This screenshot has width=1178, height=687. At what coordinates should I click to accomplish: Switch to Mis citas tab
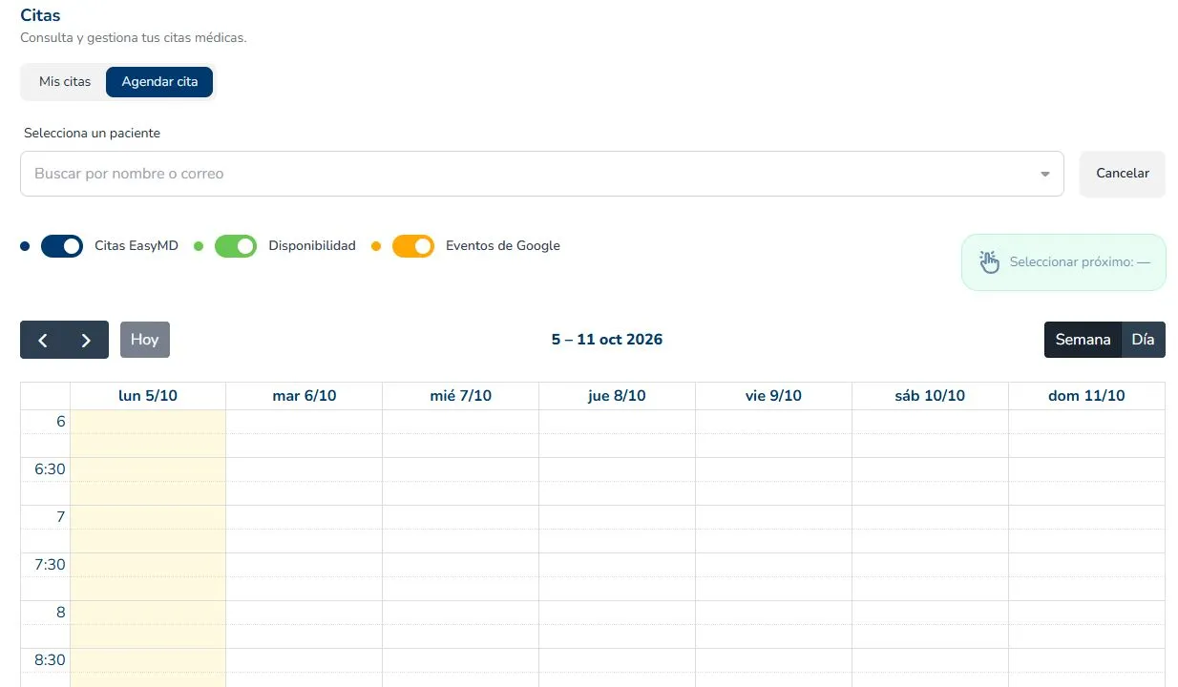65,82
